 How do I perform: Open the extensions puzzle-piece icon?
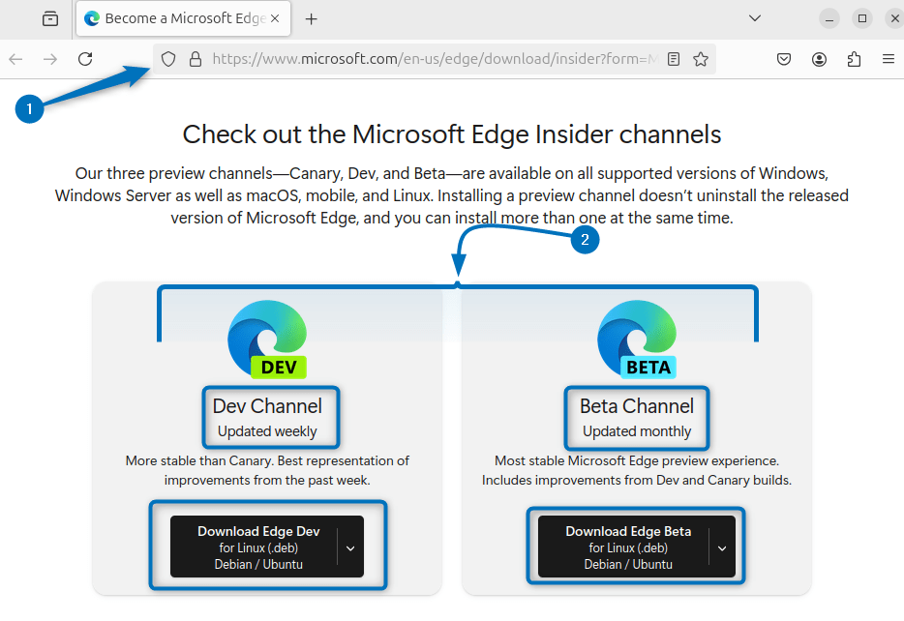point(853,59)
